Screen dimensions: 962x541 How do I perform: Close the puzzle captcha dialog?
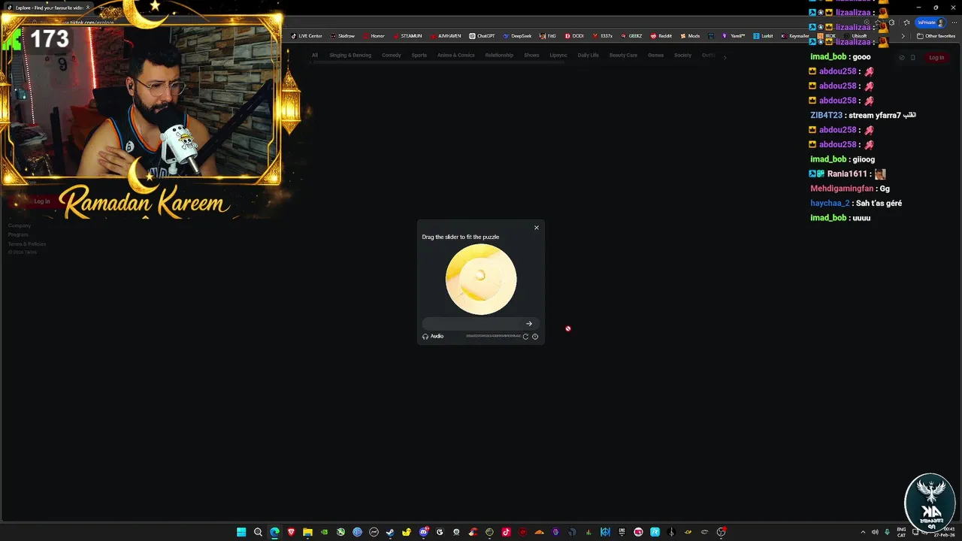pyautogui.click(x=537, y=228)
